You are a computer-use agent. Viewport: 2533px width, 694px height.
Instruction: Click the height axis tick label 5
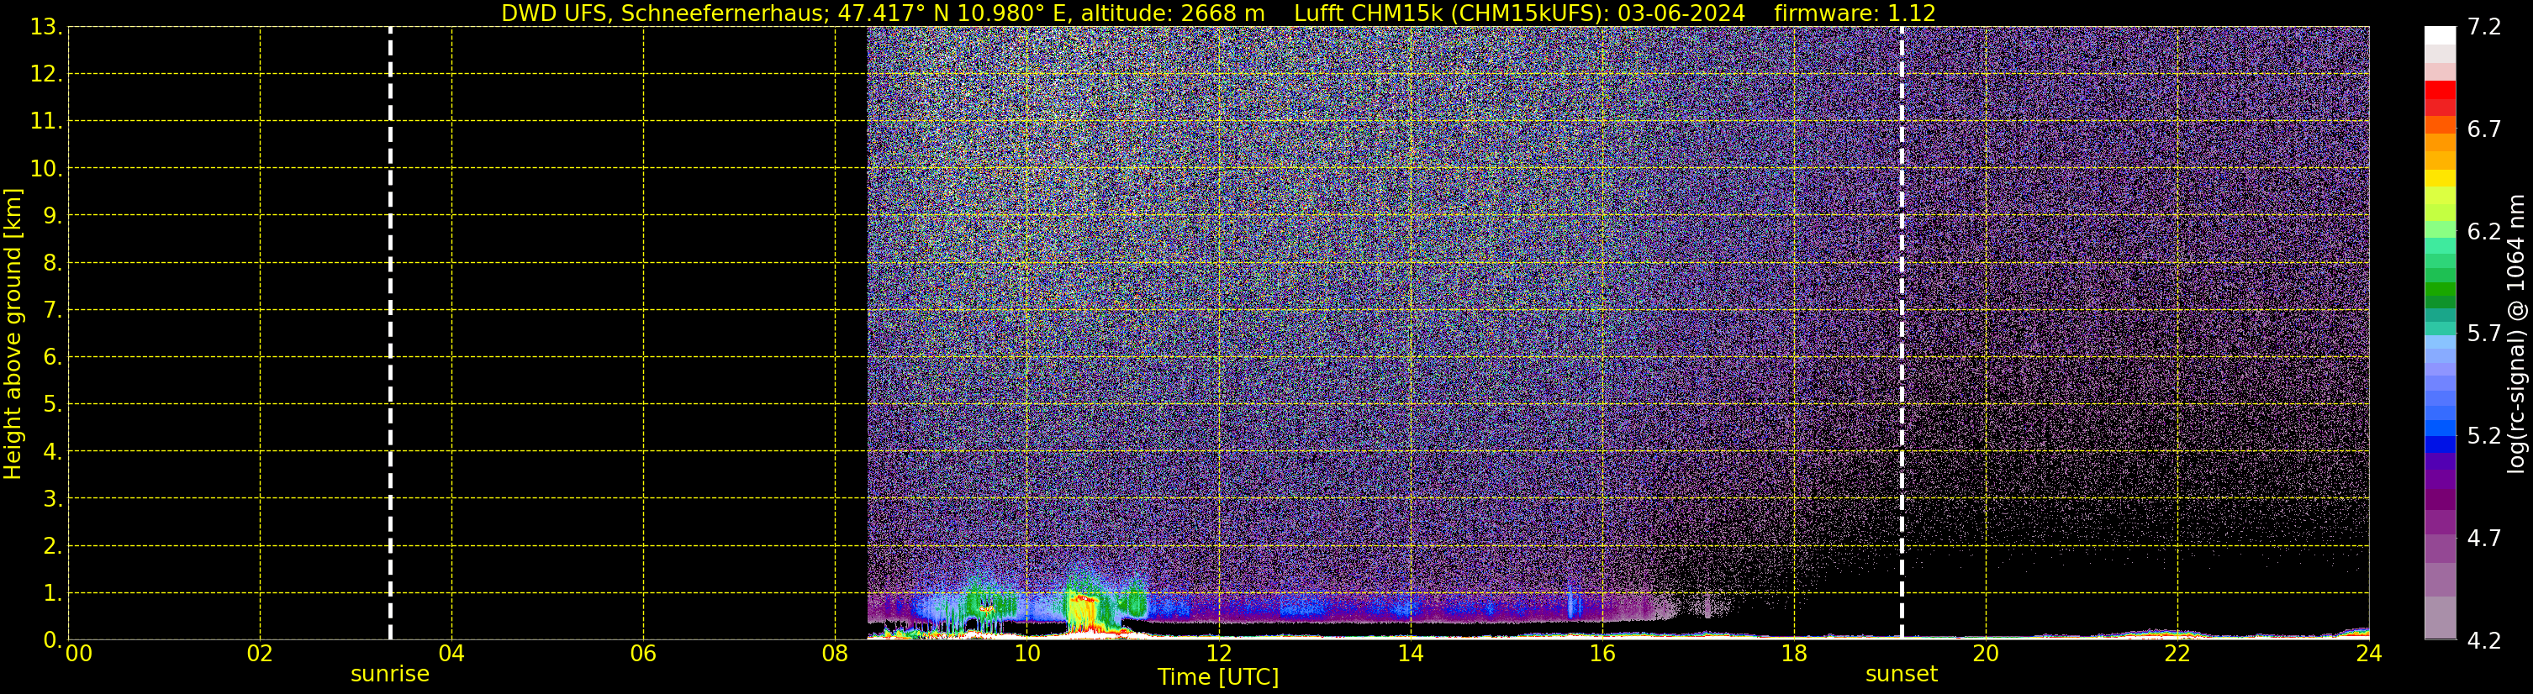coord(51,405)
